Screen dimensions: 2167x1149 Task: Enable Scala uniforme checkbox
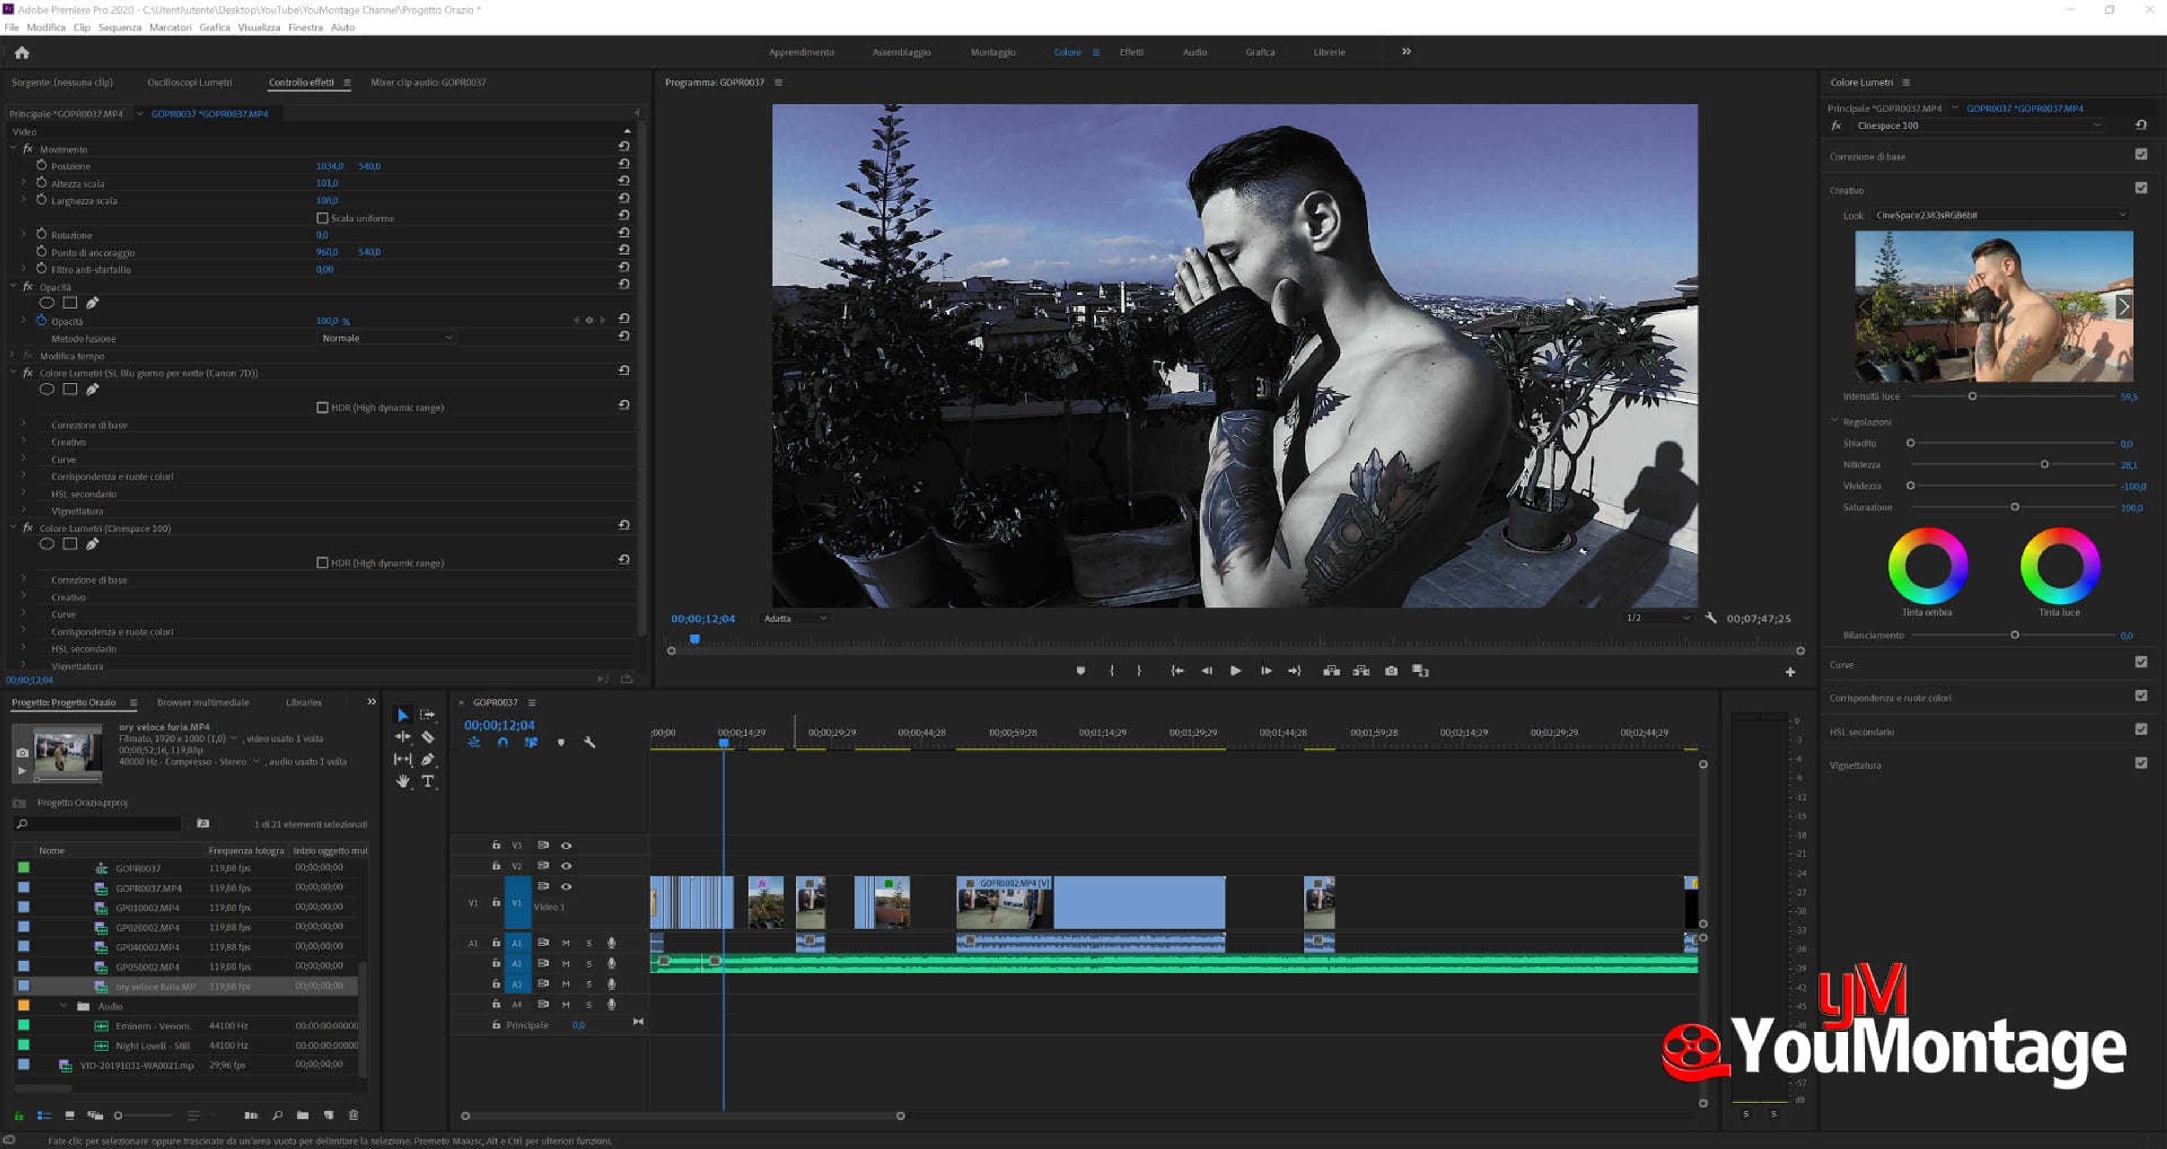322,218
